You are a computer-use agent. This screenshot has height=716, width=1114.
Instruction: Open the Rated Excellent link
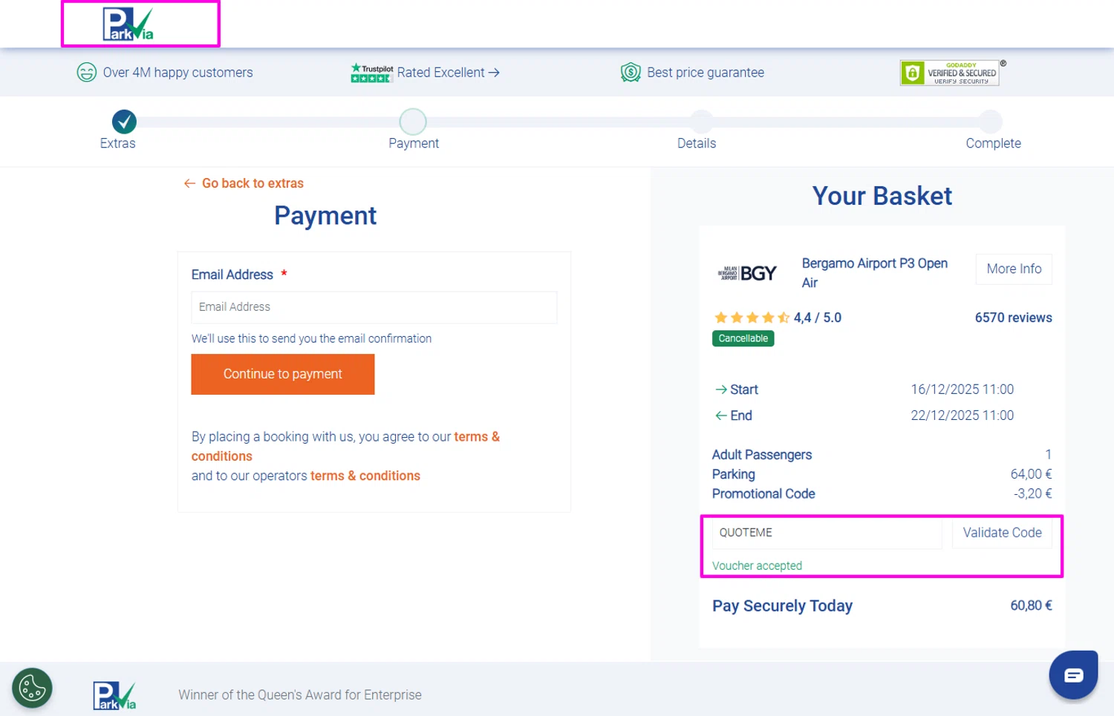[448, 73]
